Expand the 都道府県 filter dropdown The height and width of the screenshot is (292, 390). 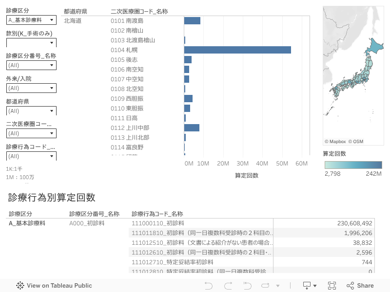tap(31, 111)
